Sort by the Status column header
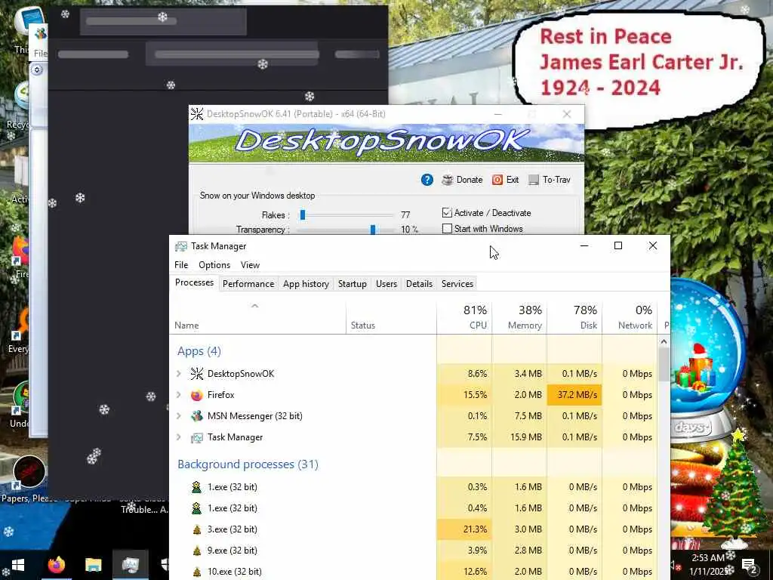The image size is (773, 580). 391,317
